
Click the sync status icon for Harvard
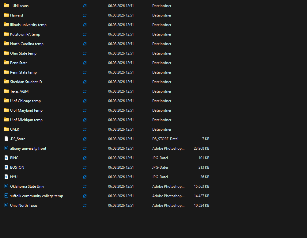[x=85, y=15]
